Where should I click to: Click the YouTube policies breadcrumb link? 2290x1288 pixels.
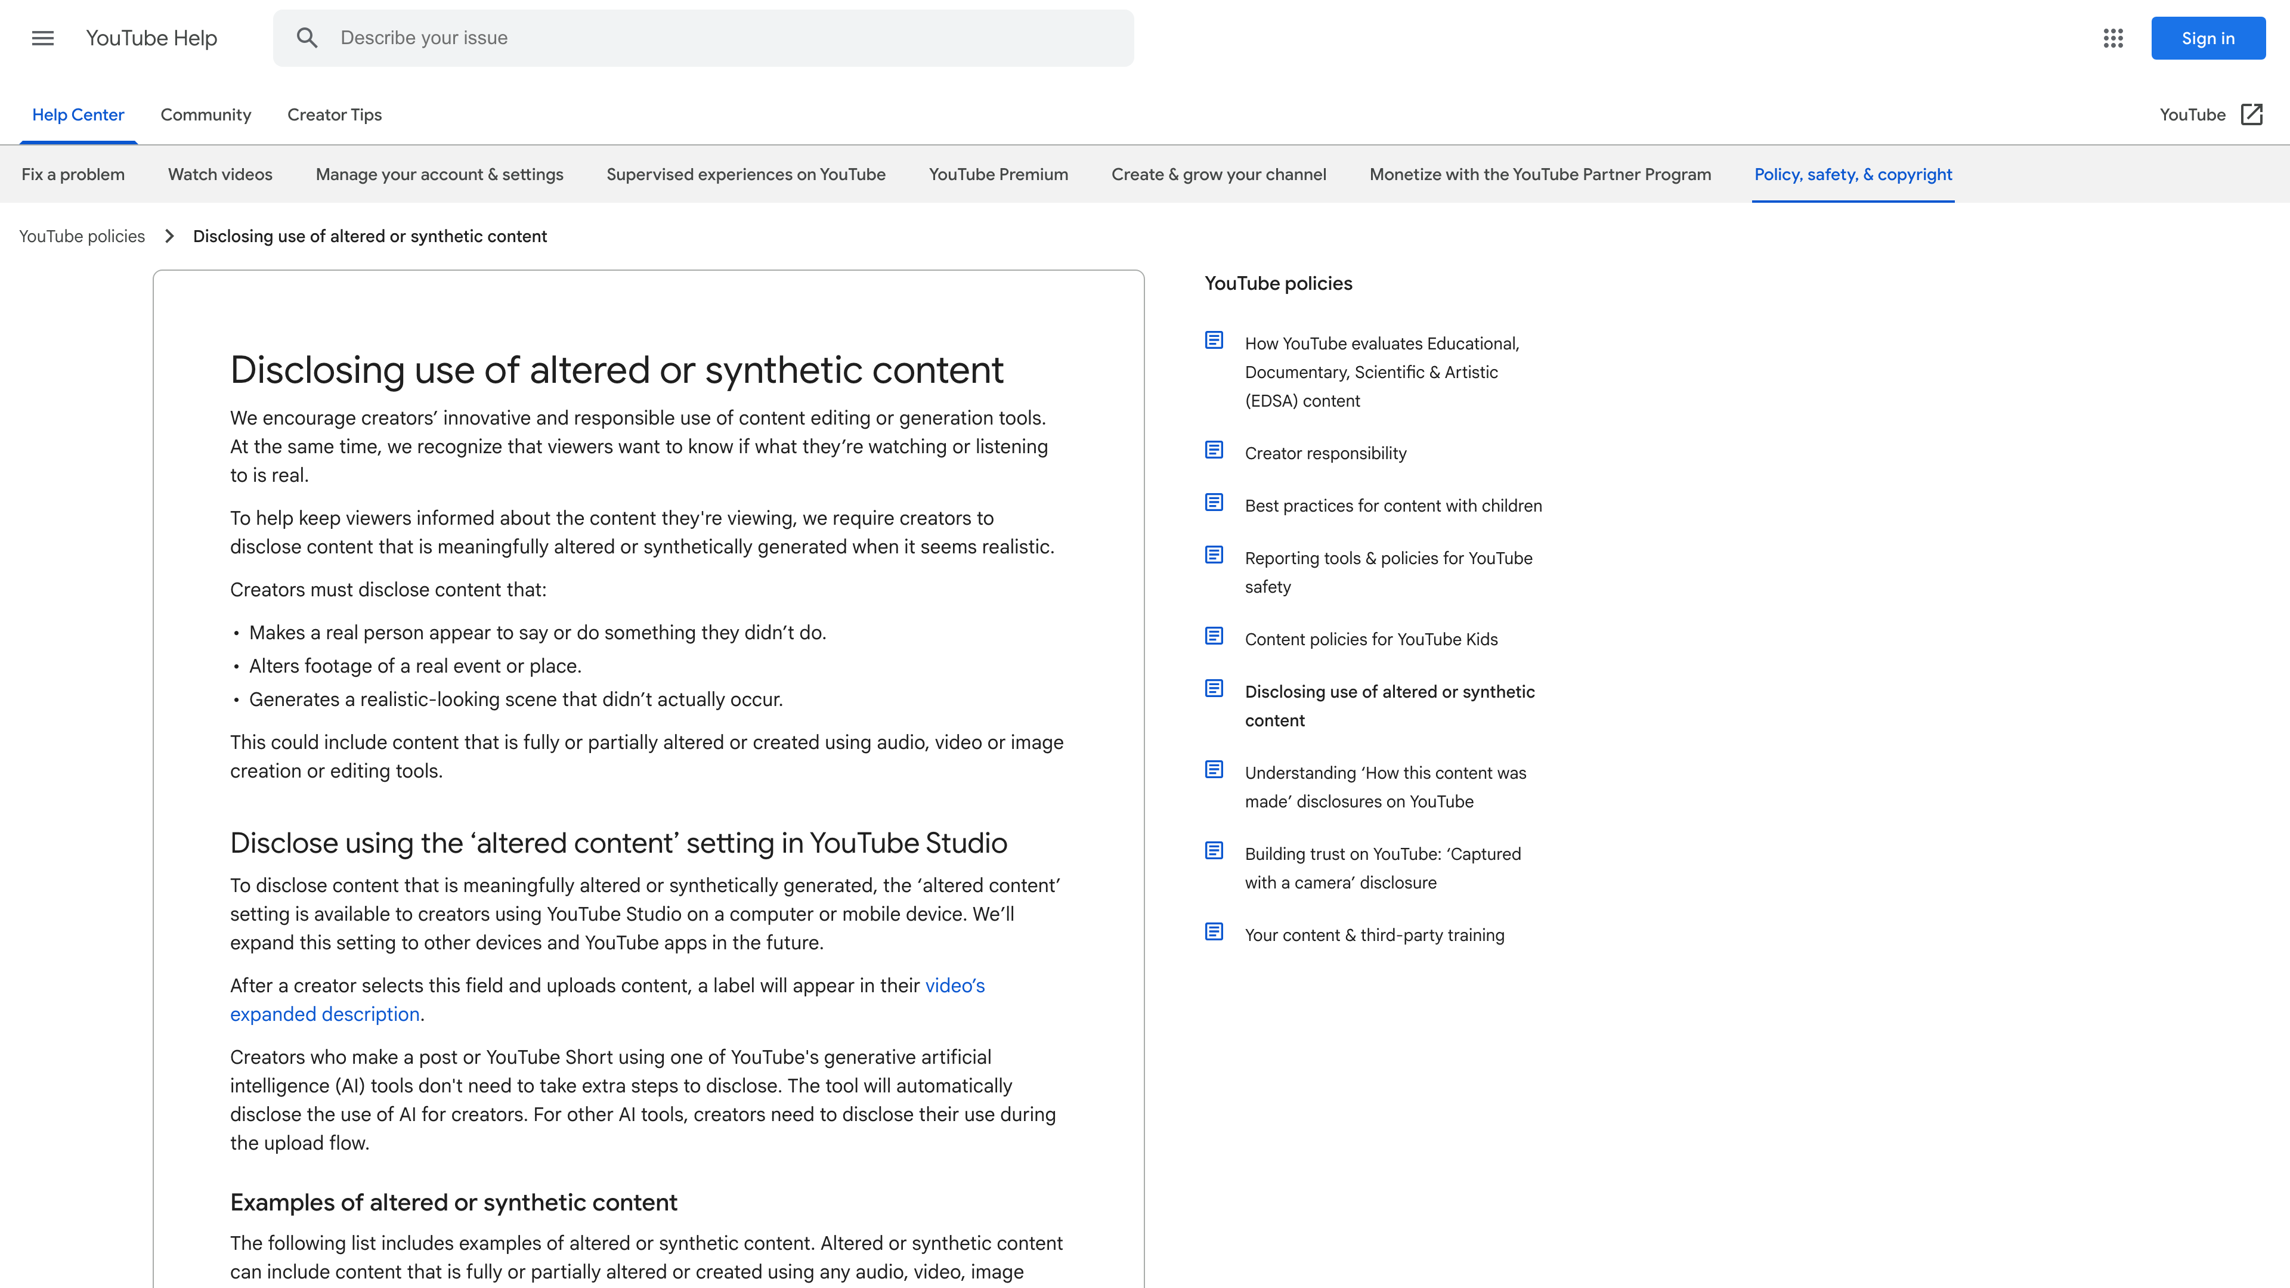point(81,237)
